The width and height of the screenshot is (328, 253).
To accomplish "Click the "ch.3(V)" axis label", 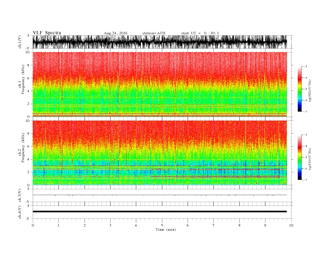I will click(x=19, y=196).
